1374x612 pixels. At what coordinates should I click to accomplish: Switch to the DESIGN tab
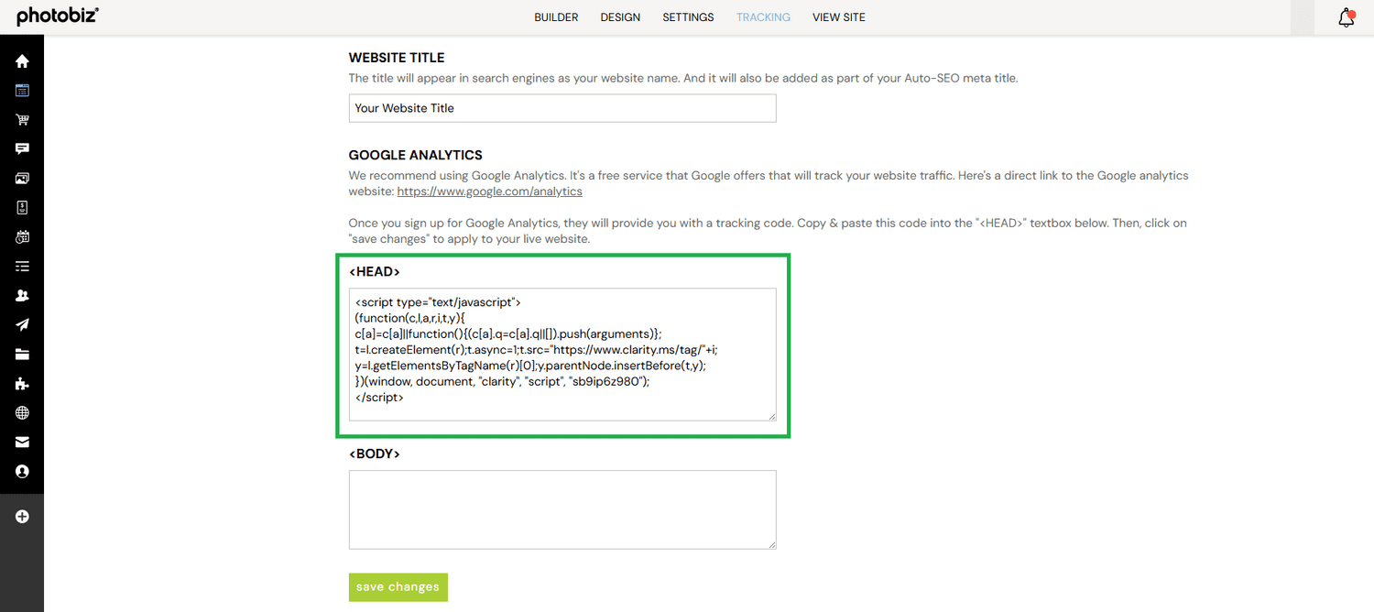(620, 17)
